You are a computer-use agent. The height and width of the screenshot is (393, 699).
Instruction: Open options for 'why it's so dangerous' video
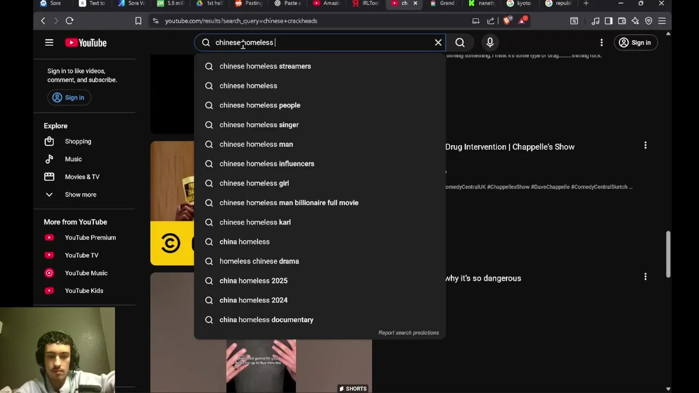[x=645, y=277]
